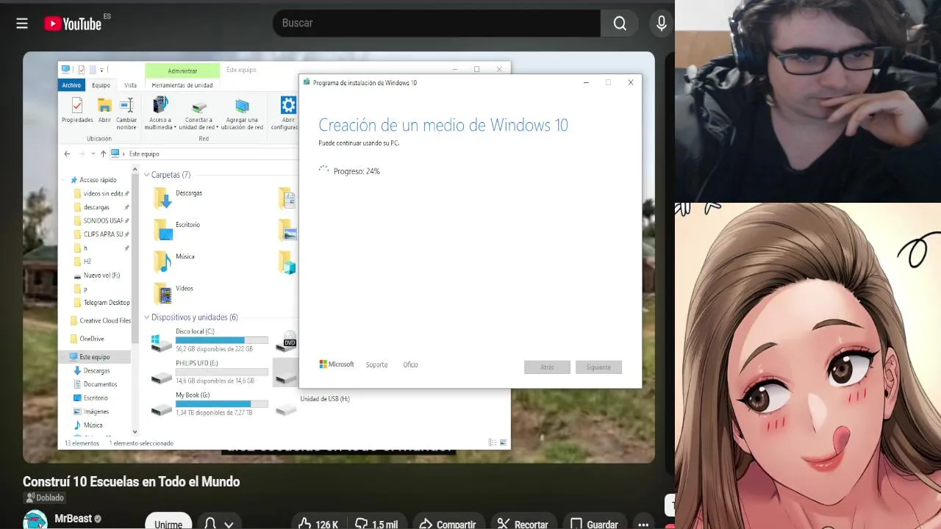Switch to the Equipo ribbon tab

(x=101, y=85)
